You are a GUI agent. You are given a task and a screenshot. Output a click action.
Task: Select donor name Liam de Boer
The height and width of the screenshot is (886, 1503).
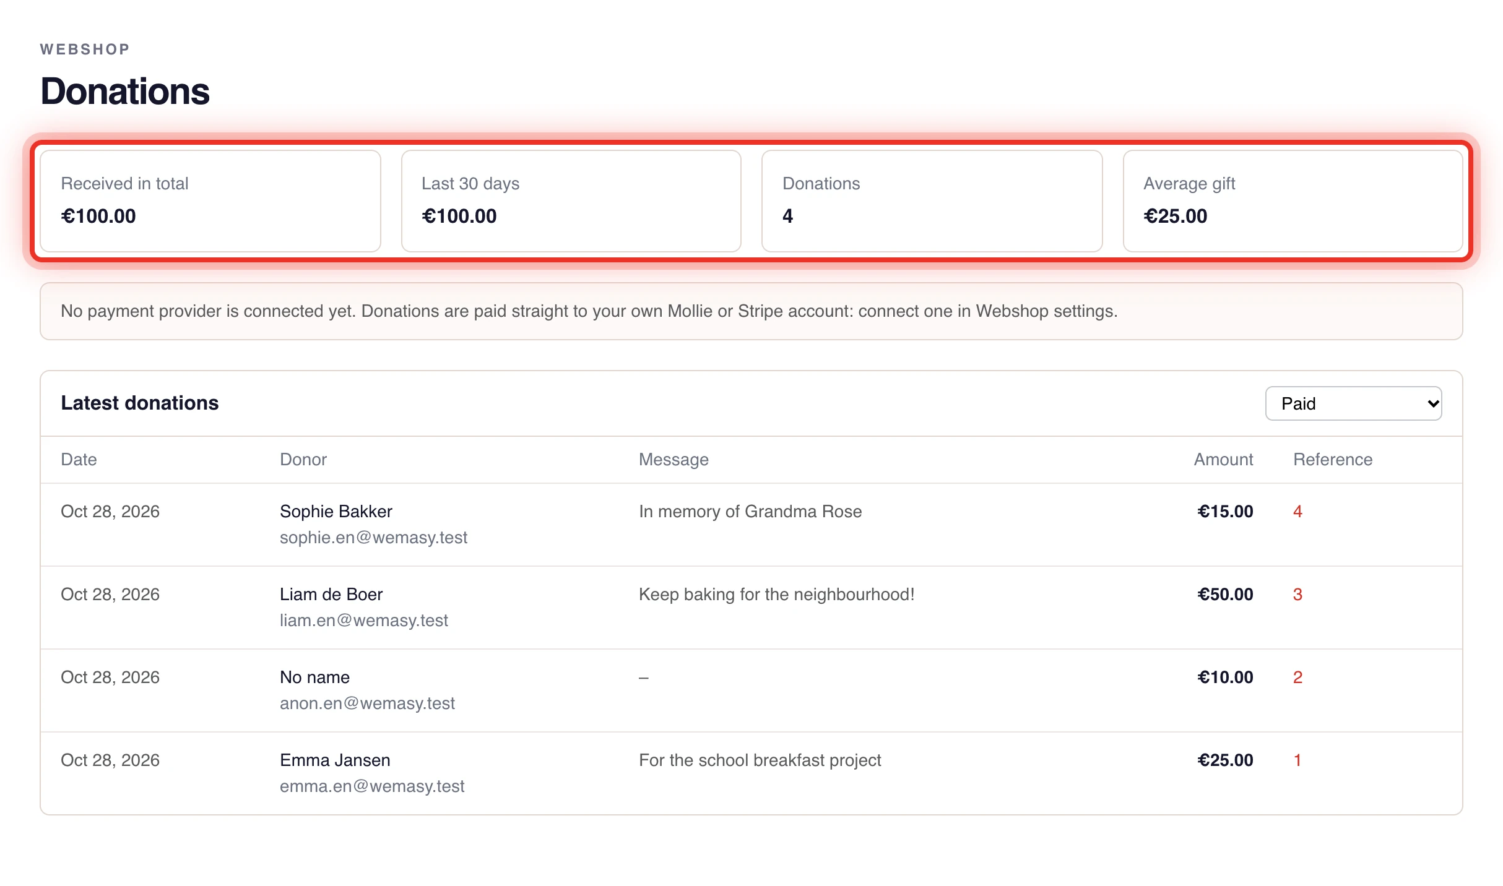click(331, 595)
